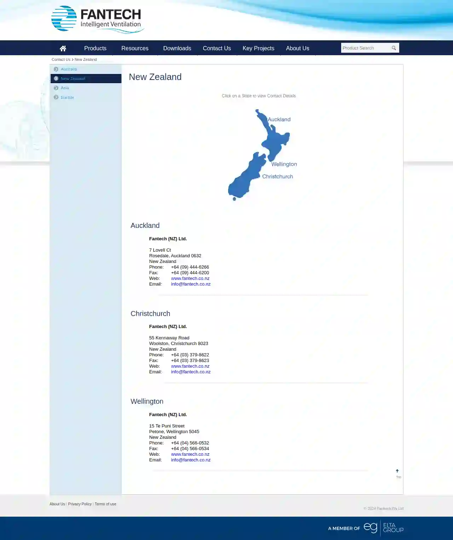Screen dimensions: 453x540
Task: Focus the Product Search field
Action: pyautogui.click(x=366, y=48)
